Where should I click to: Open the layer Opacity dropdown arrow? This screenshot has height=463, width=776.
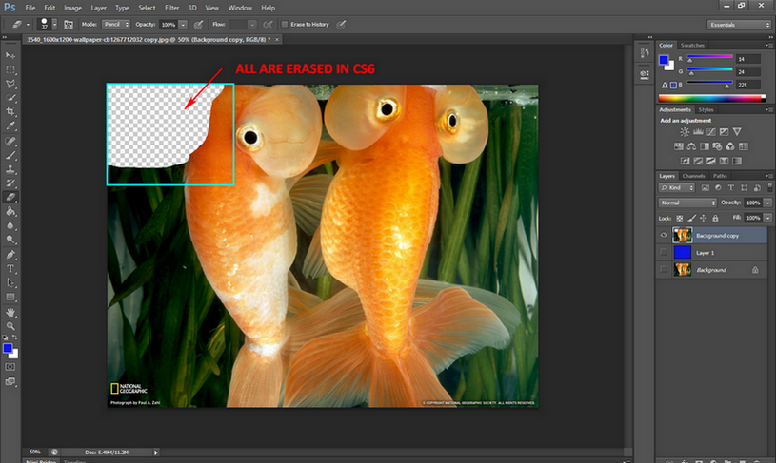click(767, 203)
